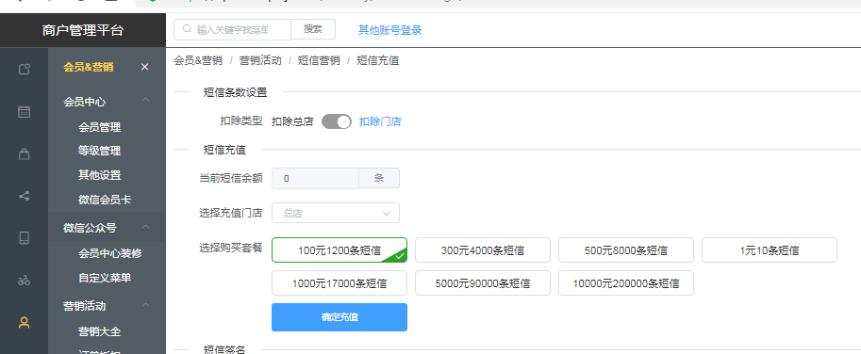Click 营销活动 in breadcrumb

tap(260, 61)
